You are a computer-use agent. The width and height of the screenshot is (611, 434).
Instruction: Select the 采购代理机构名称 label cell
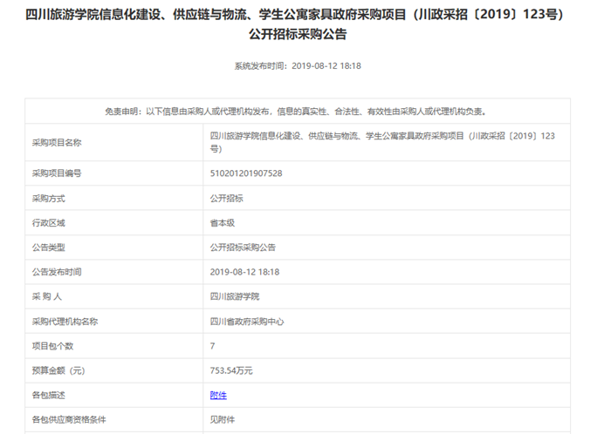[114, 322]
